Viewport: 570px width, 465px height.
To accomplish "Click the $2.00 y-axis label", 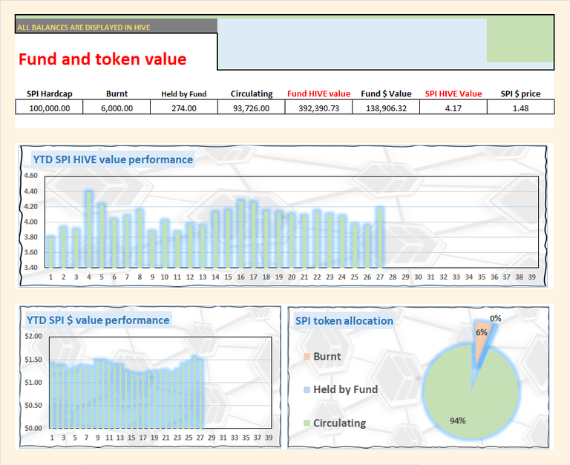I will click(33, 336).
